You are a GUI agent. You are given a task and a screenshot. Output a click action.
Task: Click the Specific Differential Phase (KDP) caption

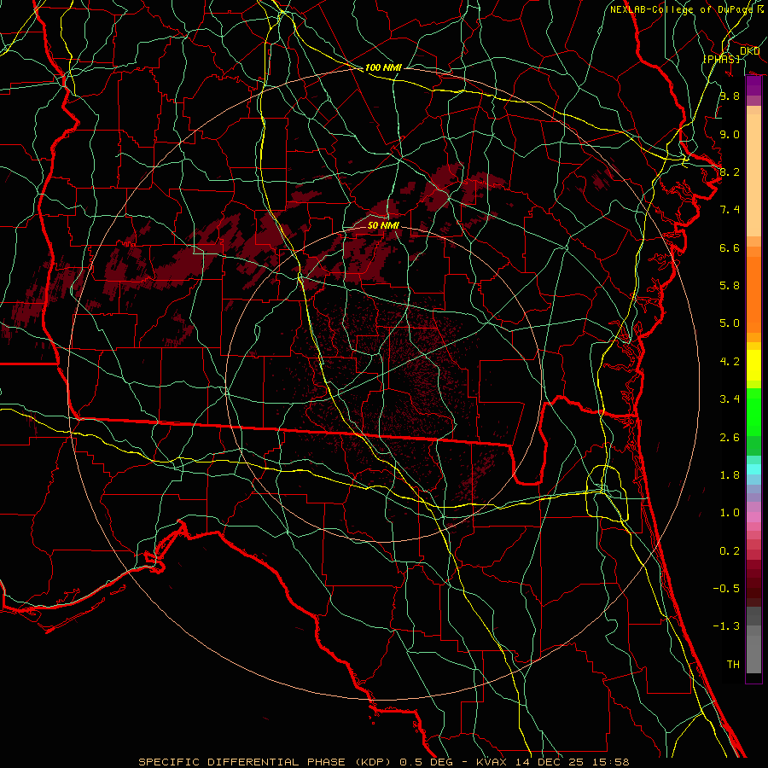coord(265,762)
